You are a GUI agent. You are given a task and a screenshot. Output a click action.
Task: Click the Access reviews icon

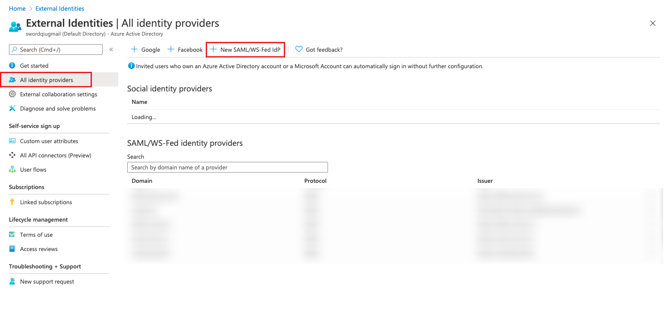pyautogui.click(x=12, y=249)
